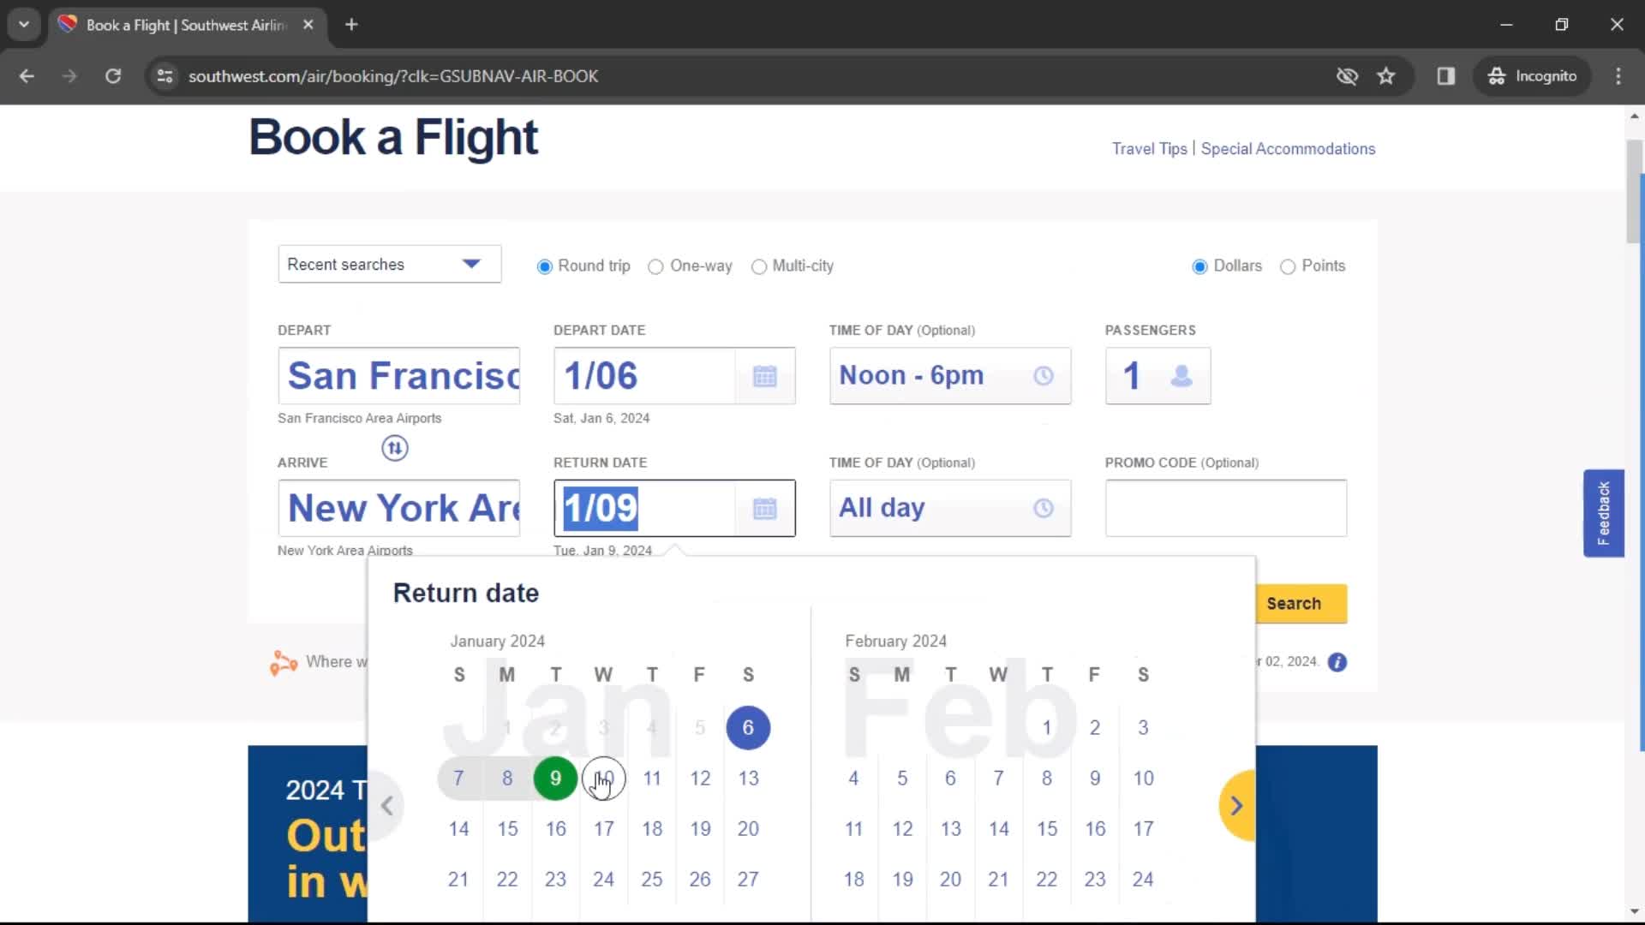Screen dimensions: 1645x925
Task: Click the PROMO CODE input field
Action: (x=1228, y=507)
